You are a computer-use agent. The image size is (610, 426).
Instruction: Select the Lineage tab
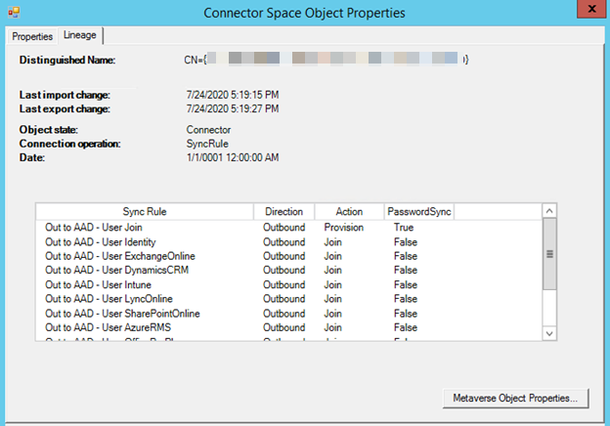pos(80,35)
